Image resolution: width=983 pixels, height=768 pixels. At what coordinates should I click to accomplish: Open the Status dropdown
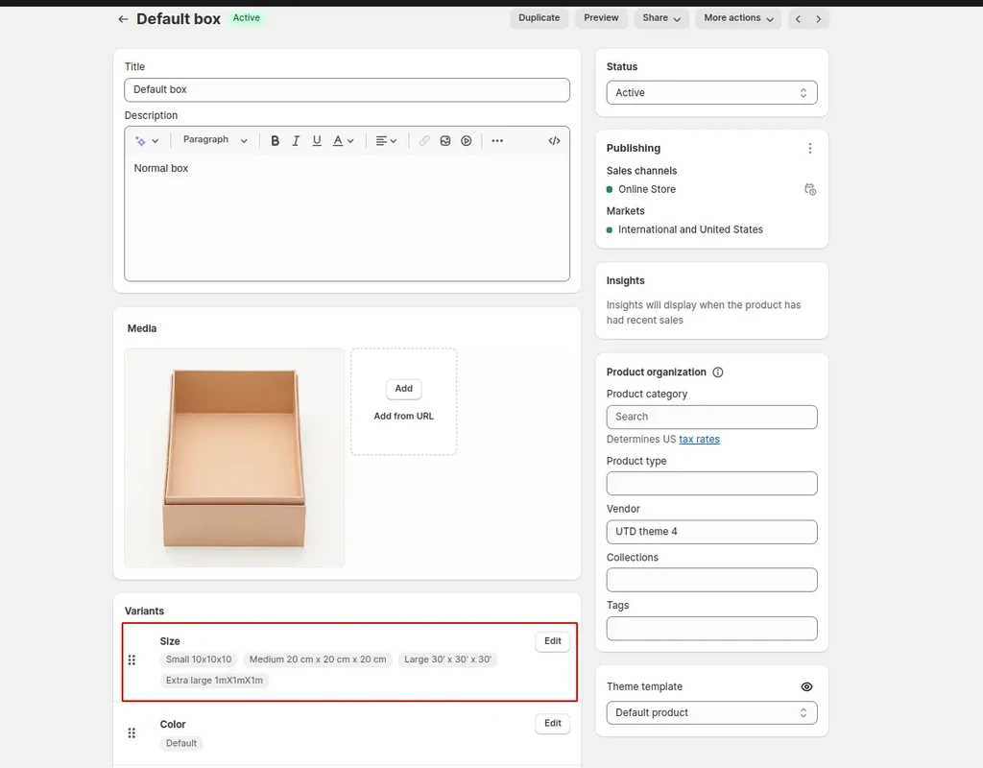coord(711,93)
